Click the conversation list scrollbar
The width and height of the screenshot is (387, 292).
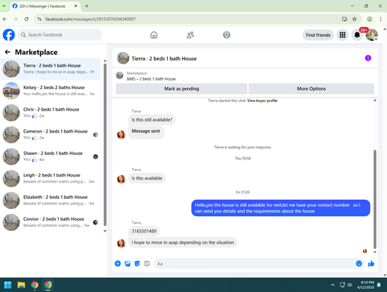click(x=105, y=145)
